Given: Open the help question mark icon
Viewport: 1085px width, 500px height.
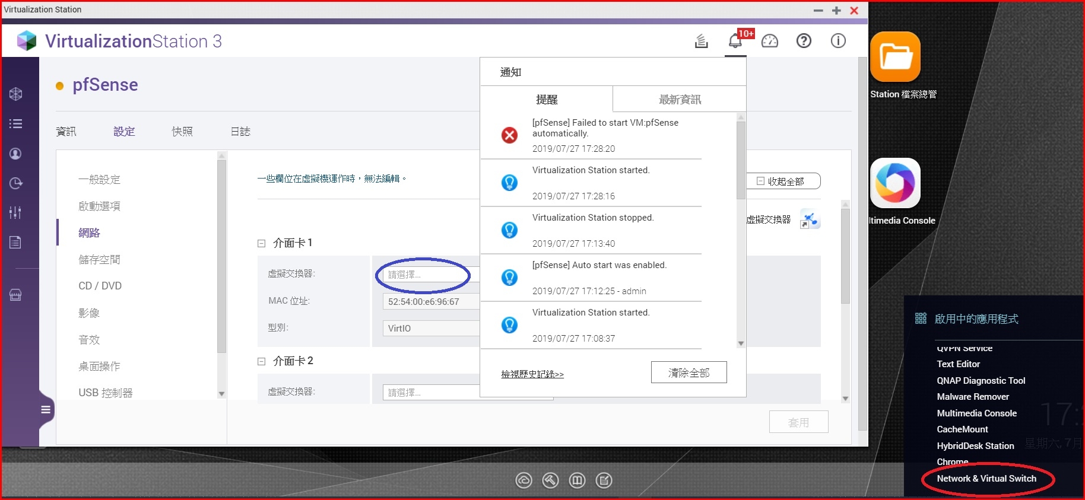Looking at the screenshot, I should [x=804, y=41].
